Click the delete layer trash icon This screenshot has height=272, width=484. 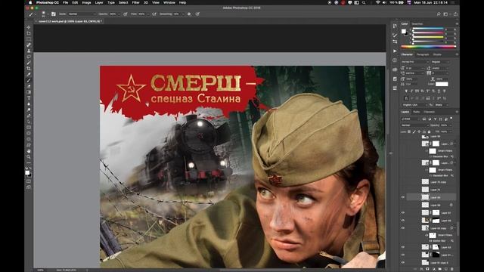coord(452,269)
